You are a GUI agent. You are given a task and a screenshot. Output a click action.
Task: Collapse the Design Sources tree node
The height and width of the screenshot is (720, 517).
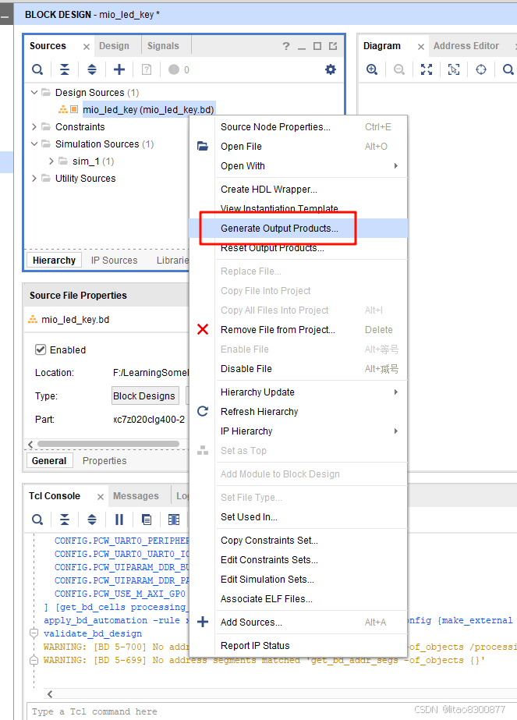pyautogui.click(x=34, y=92)
